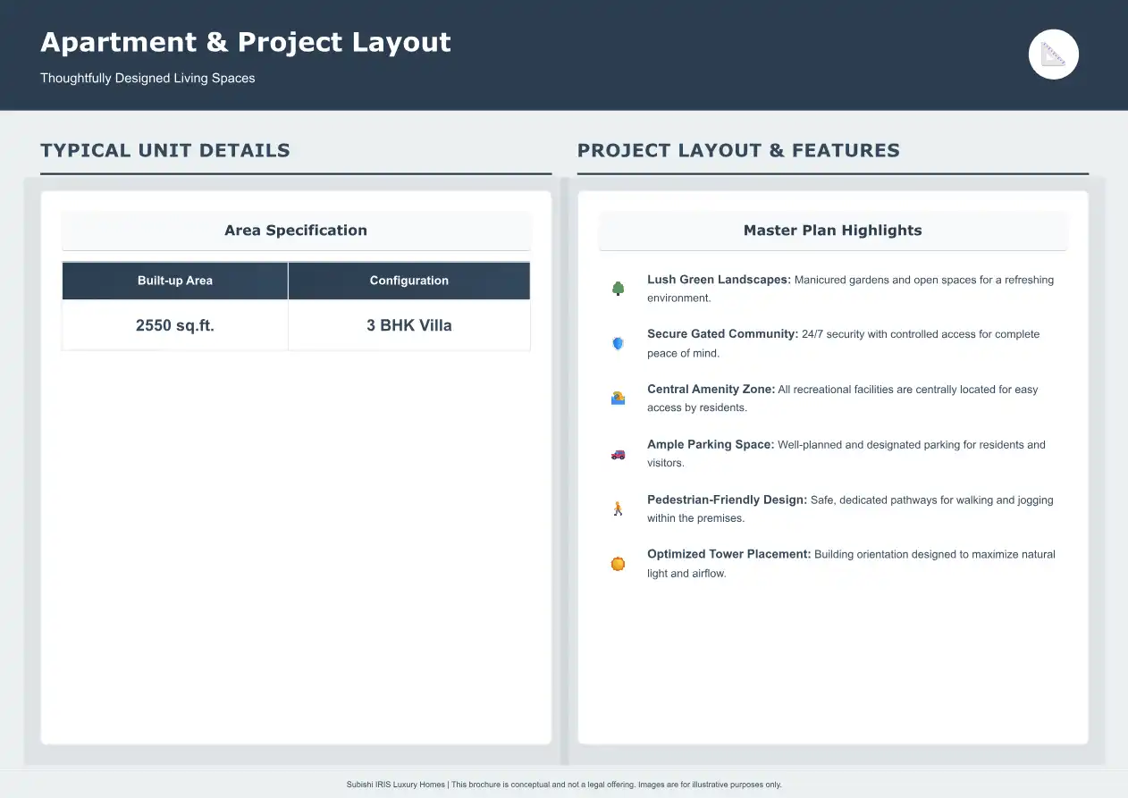
Task: Click the Central Amenity Zone icon
Action: coord(618,399)
